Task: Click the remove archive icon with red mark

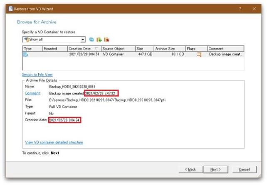Action: 106,40
